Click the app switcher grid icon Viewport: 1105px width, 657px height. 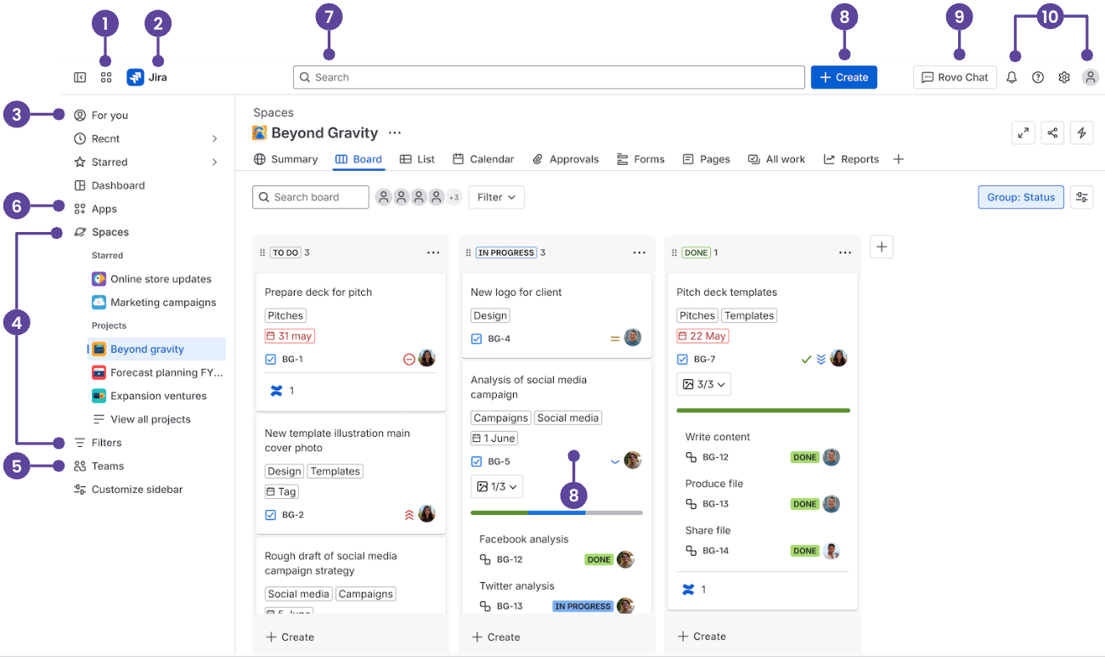coord(105,76)
